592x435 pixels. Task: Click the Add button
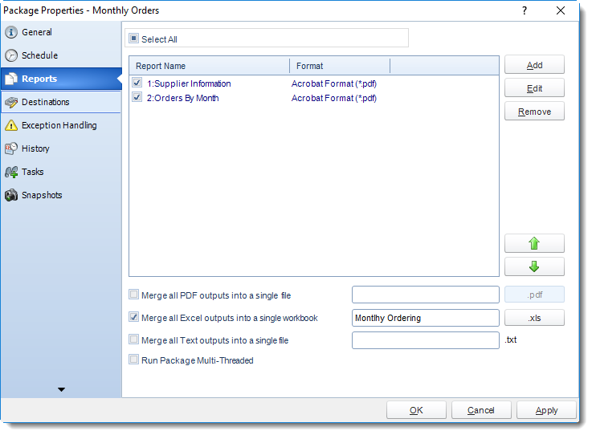pos(534,65)
